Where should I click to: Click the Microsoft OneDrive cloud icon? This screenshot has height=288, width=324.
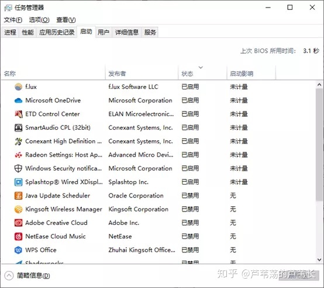[x=18, y=100]
